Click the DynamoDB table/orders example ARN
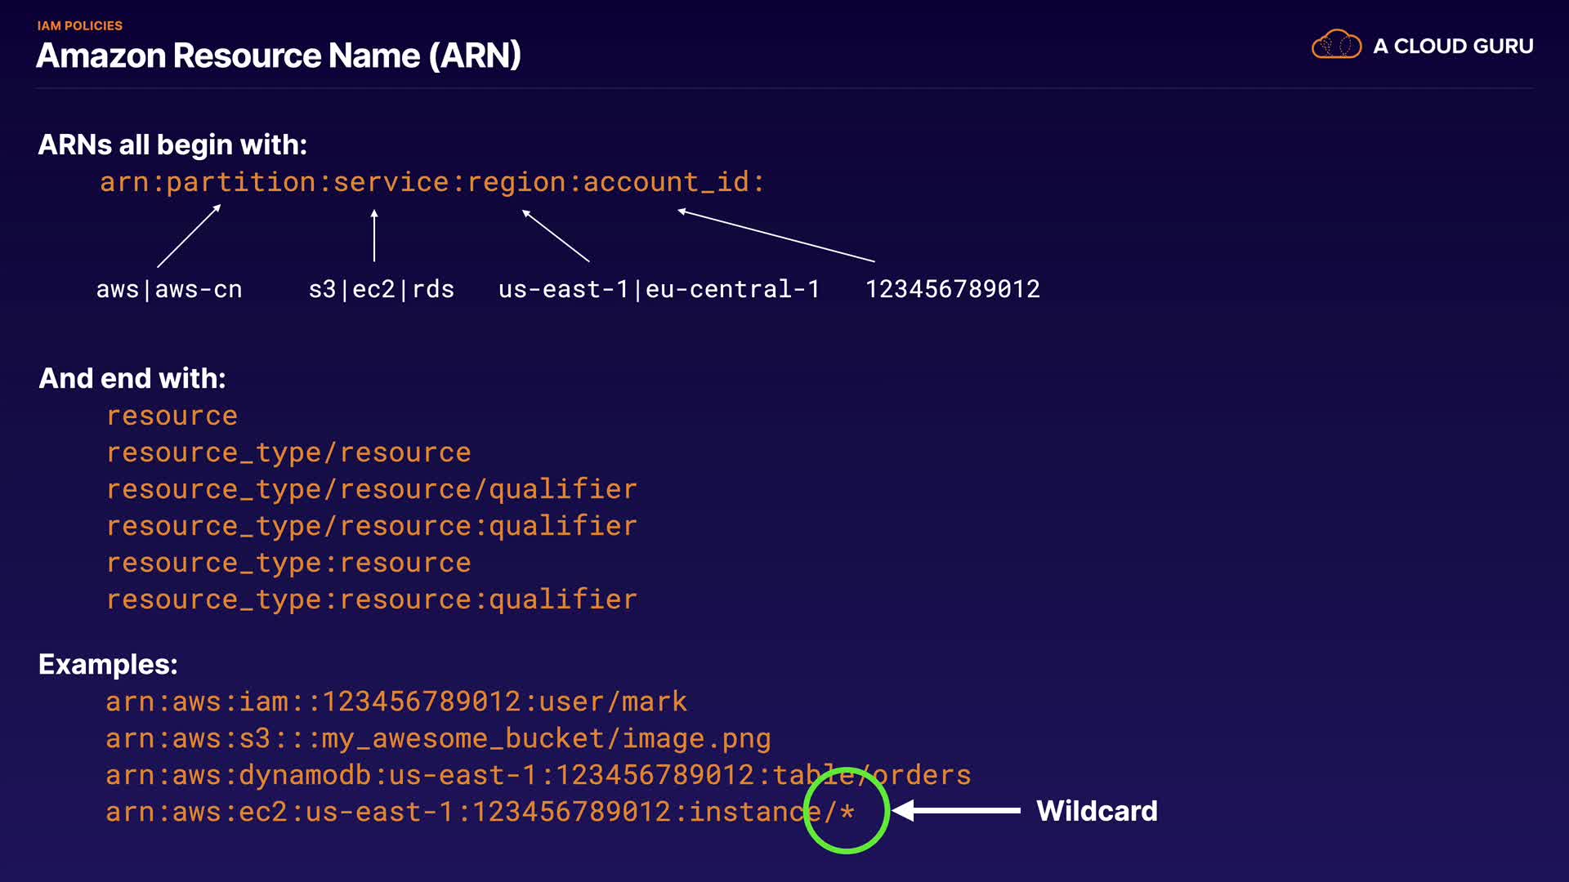This screenshot has height=882, width=1569. pyautogui.click(x=538, y=775)
